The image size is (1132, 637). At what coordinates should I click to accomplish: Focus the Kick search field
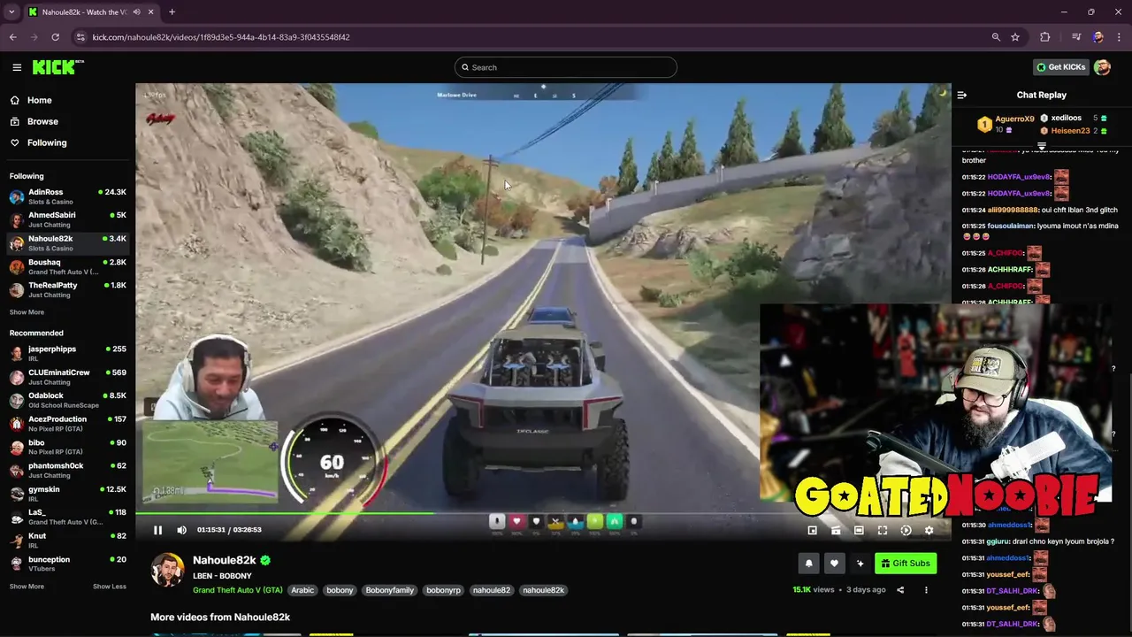[x=566, y=67]
